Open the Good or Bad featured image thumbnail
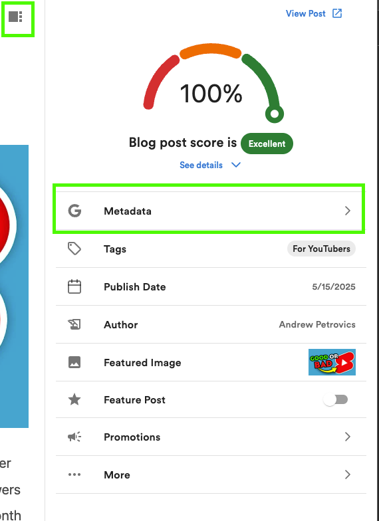The width and height of the screenshot is (379, 521). (x=332, y=362)
